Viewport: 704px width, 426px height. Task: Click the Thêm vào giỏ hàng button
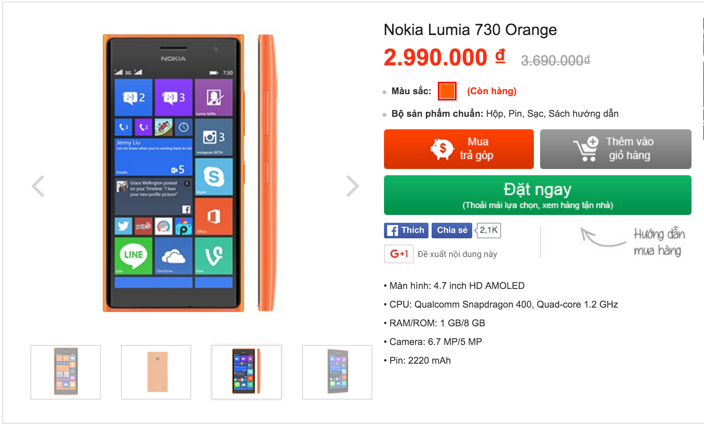616,149
